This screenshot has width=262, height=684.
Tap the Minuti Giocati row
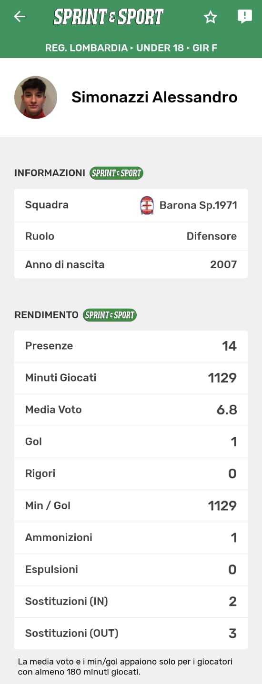click(x=131, y=378)
